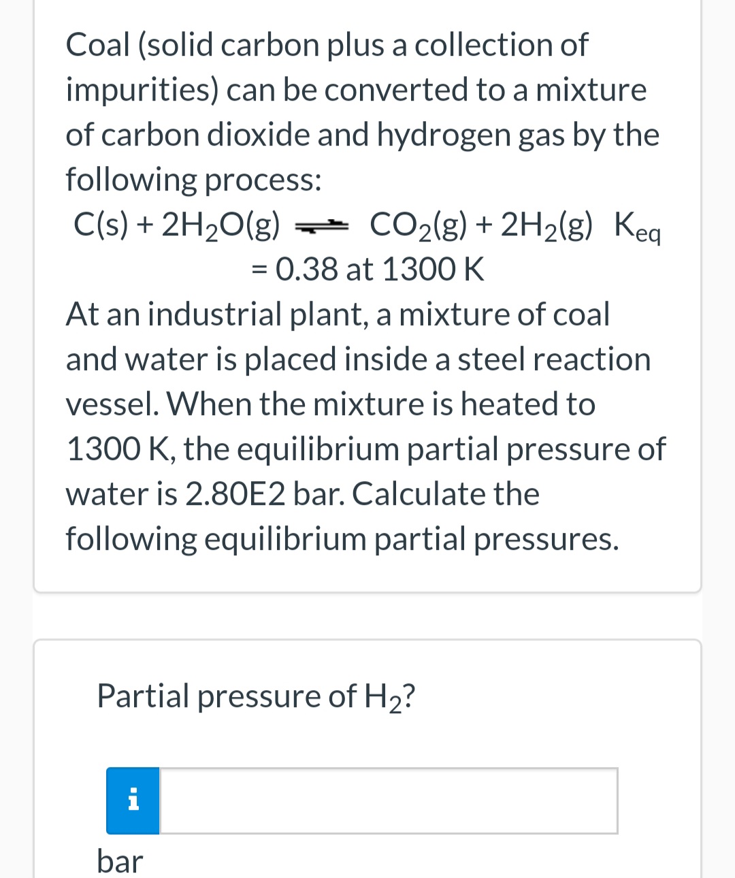
Task: Click the equilibrium double-arrow symbol in the equation
Action: pos(323,227)
